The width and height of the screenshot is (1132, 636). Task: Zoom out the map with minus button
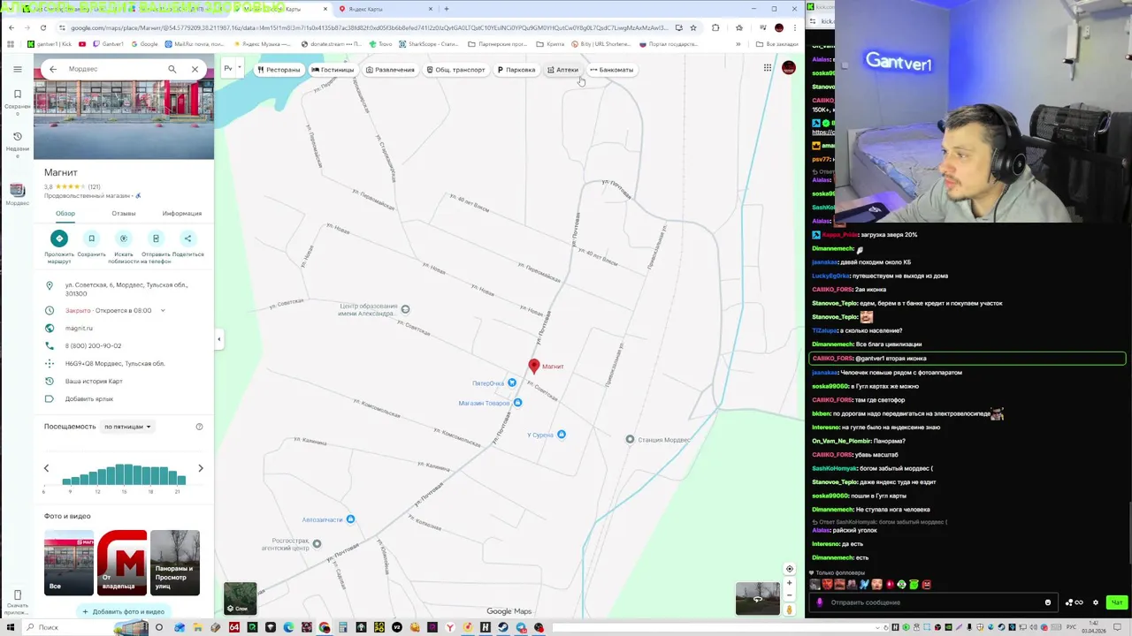(x=790, y=595)
